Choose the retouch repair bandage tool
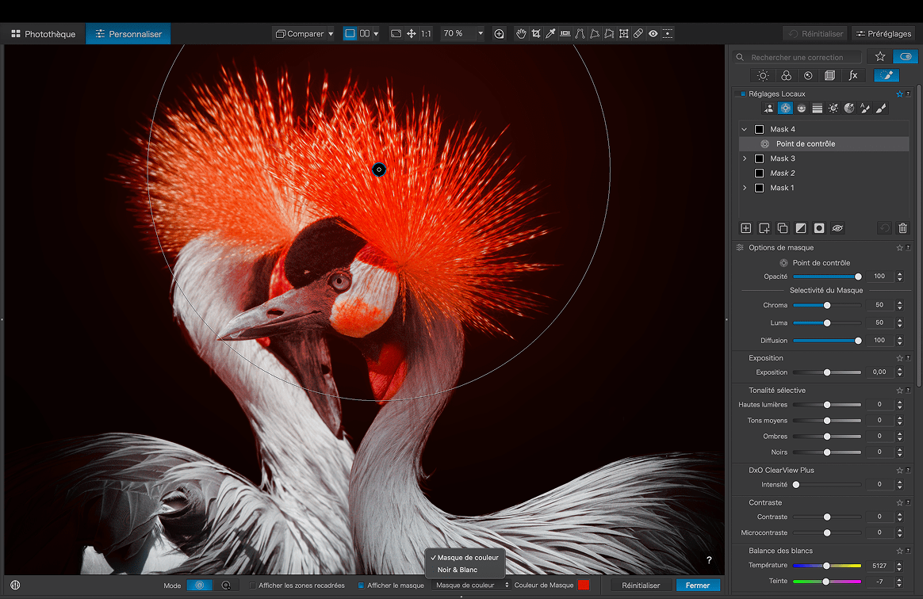The width and height of the screenshot is (923, 599). (x=638, y=34)
